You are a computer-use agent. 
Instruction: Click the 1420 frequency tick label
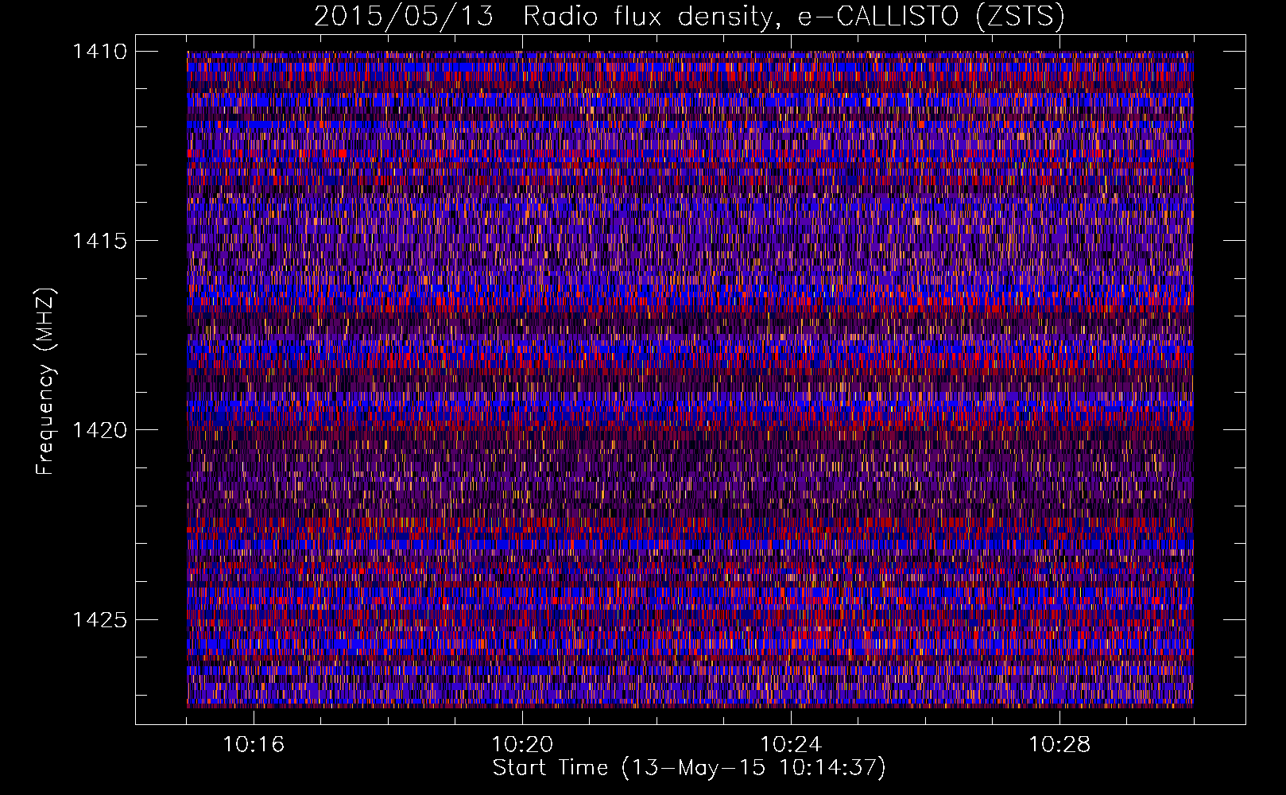[99, 430]
